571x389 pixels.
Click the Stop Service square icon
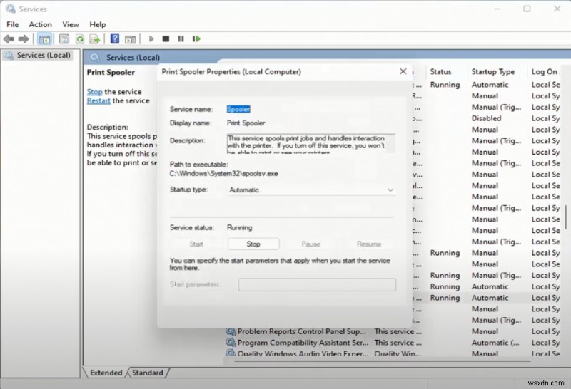[166, 38]
